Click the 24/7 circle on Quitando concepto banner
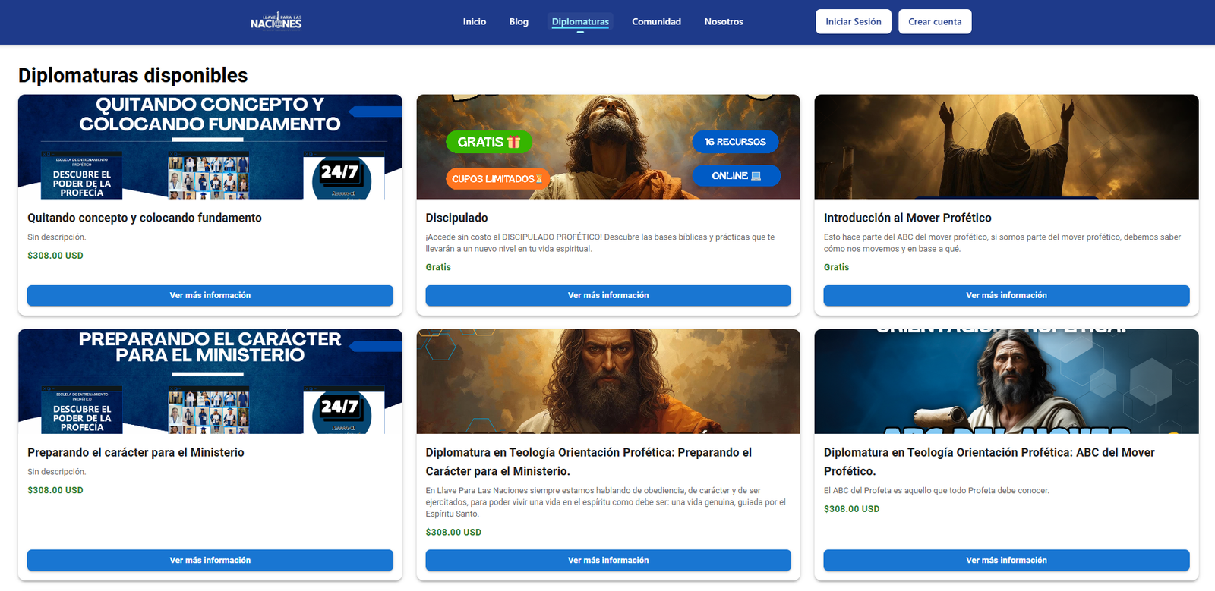This screenshot has height=591, width=1215. (341, 177)
